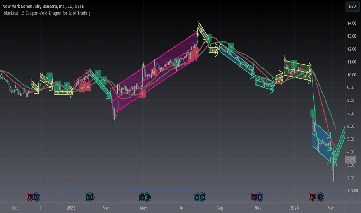Click the 1.0000 price axis label
Screen dimensions: 361x213
(x=352, y=191)
